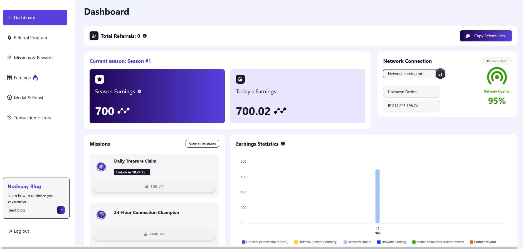The height and width of the screenshot is (249, 523).
Task: Open the Read Blog link
Action: pos(16,210)
